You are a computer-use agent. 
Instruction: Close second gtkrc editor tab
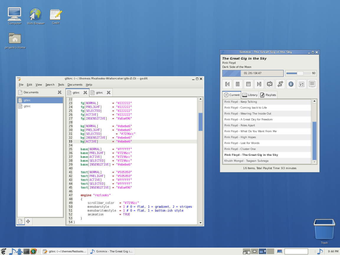(x=109, y=93)
